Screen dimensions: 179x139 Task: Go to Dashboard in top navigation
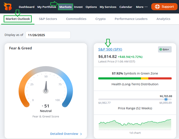pyautogui.click(x=26, y=7)
